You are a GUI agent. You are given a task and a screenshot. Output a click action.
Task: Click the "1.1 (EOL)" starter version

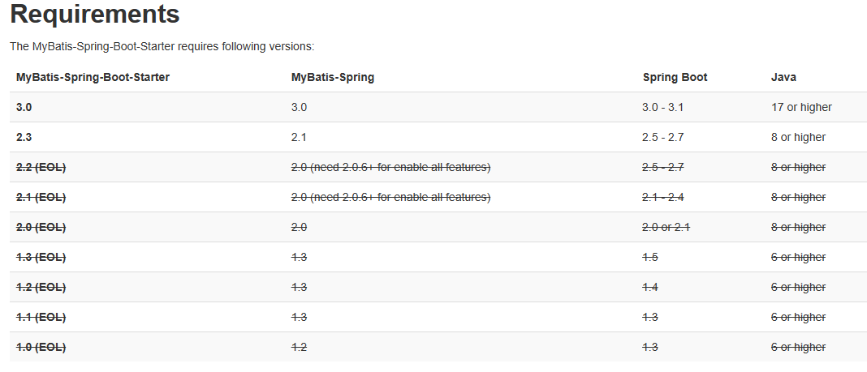[41, 317]
